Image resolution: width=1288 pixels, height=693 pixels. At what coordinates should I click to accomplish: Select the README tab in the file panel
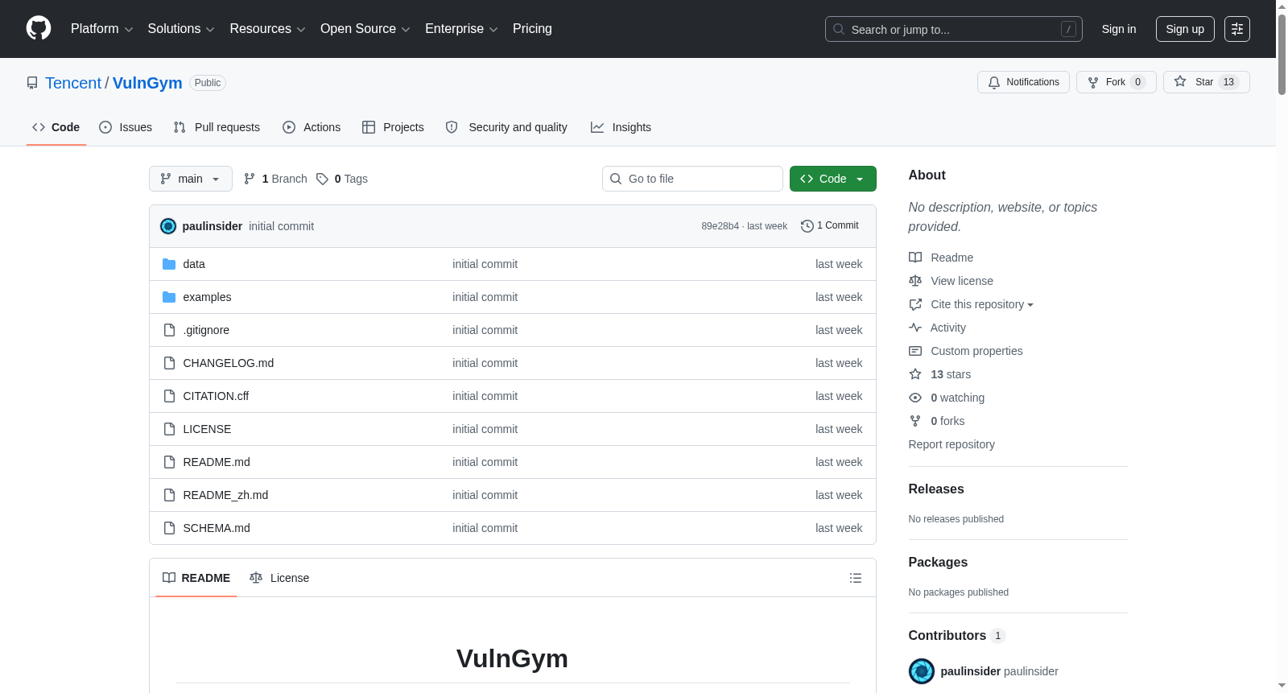pyautogui.click(x=196, y=578)
